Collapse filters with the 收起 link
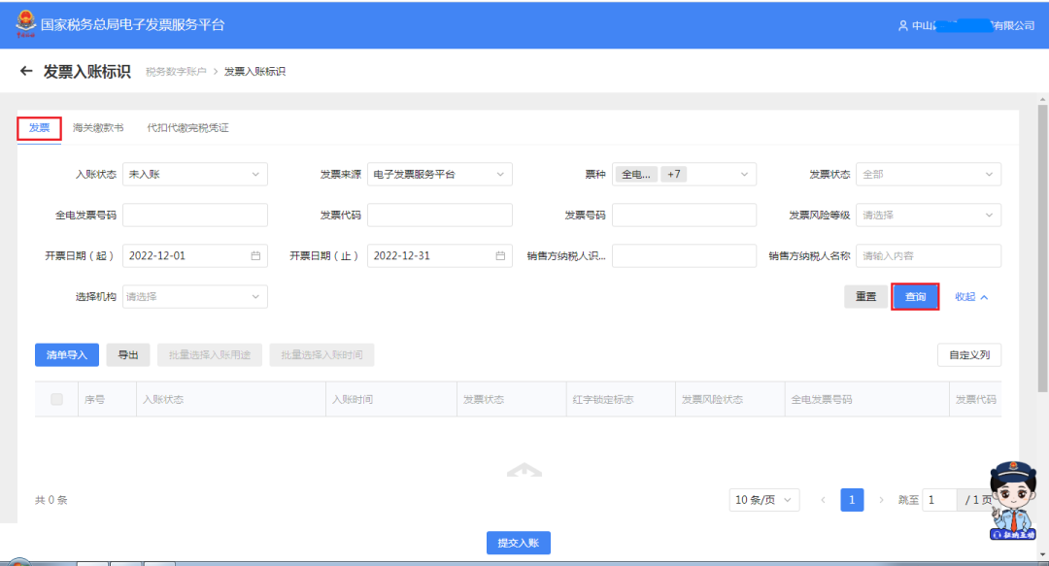This screenshot has width=1049, height=566. coord(971,297)
